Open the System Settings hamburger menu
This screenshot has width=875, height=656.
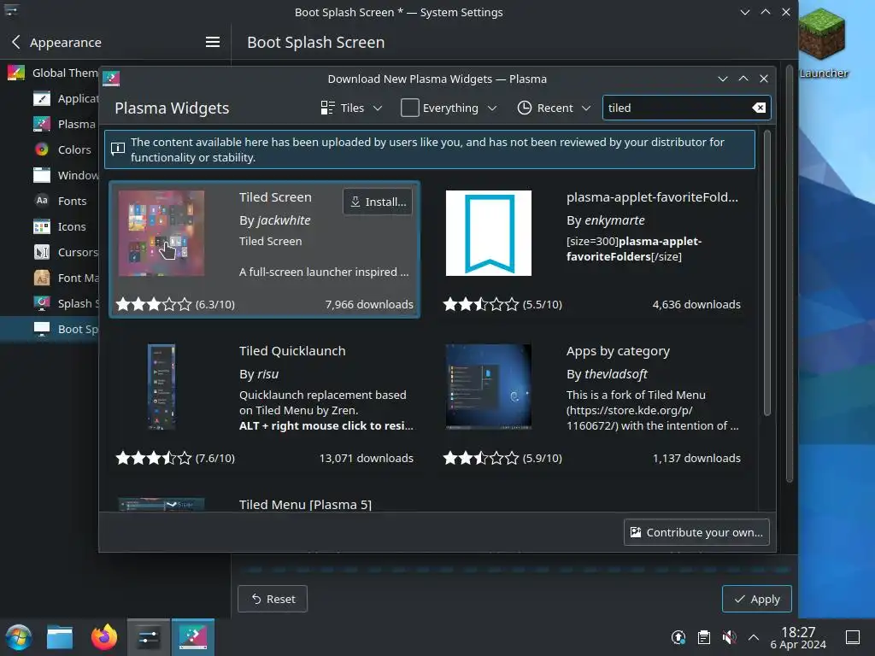tap(213, 42)
